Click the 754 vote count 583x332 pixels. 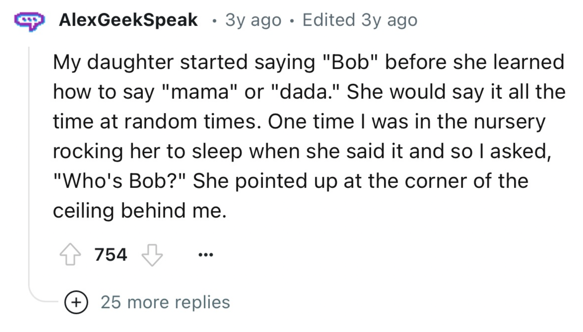click(x=111, y=255)
